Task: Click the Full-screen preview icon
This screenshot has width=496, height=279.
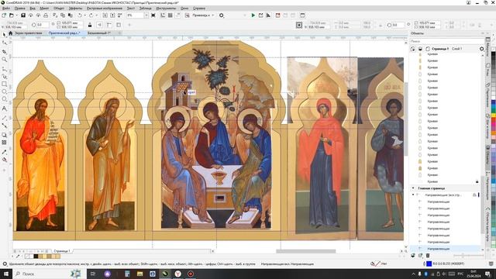Action: tap(153, 15)
